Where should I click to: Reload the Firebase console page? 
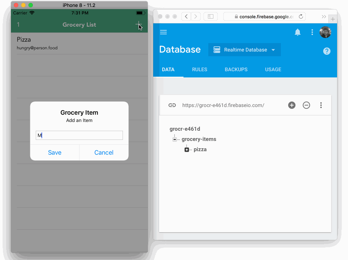301,16
